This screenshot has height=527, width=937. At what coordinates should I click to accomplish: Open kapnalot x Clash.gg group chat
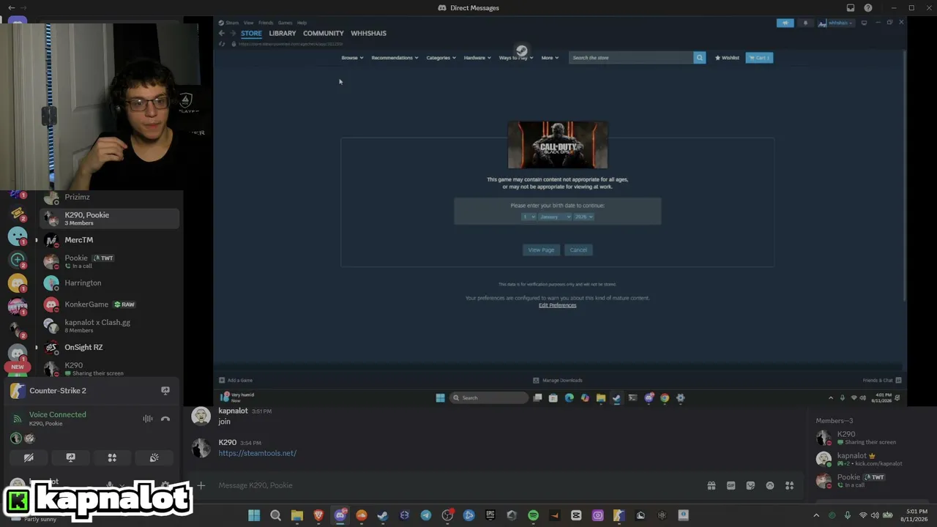[x=109, y=326]
